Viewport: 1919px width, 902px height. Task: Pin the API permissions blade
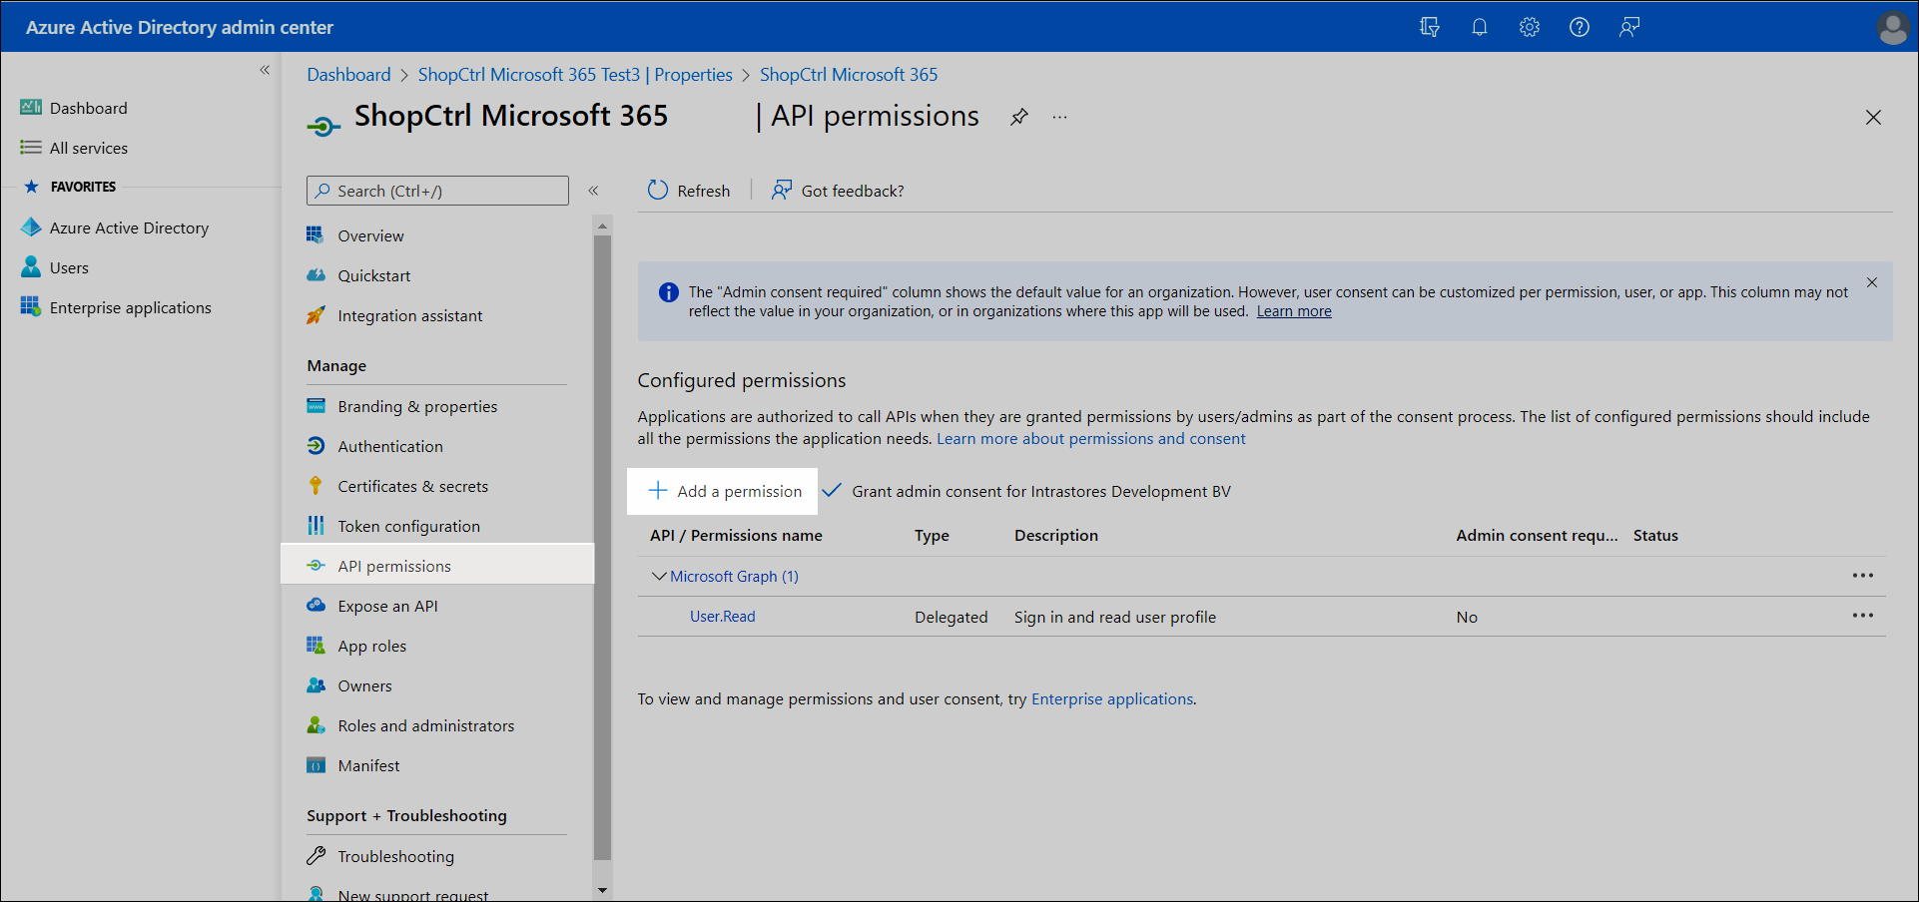pyautogui.click(x=1018, y=117)
